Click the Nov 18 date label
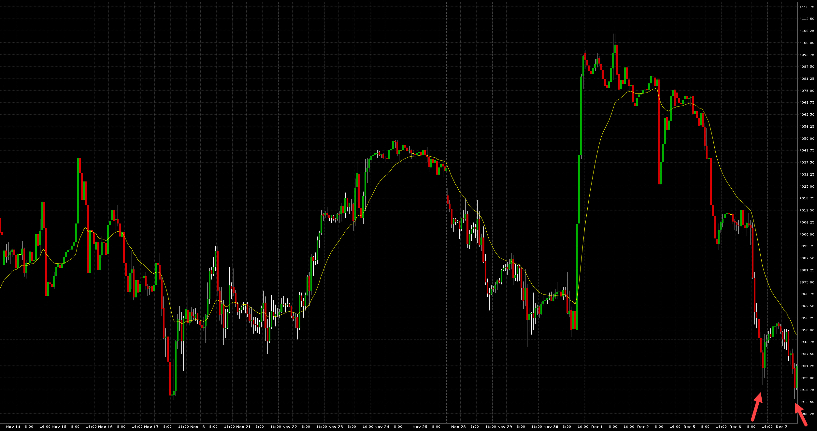 click(x=197, y=427)
